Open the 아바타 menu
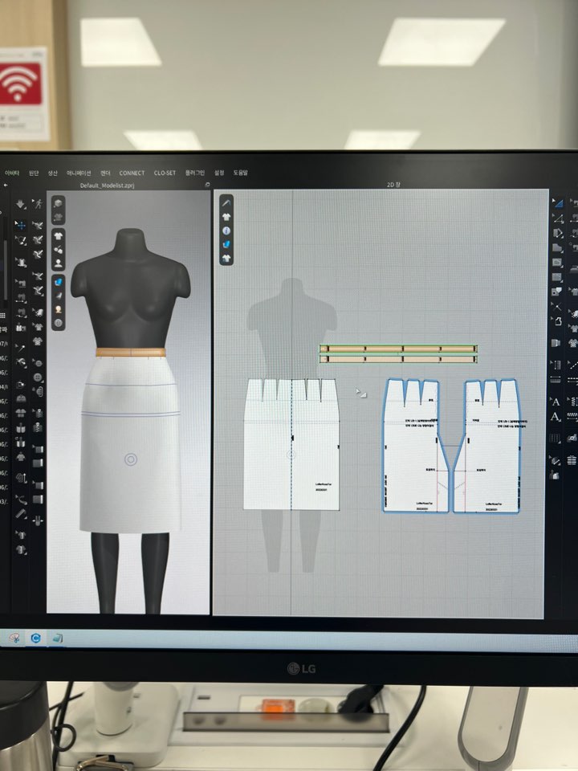578x771 pixels. [x=11, y=173]
